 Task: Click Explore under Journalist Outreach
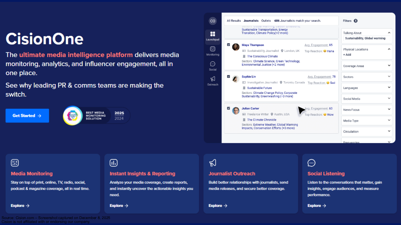(x=218, y=206)
